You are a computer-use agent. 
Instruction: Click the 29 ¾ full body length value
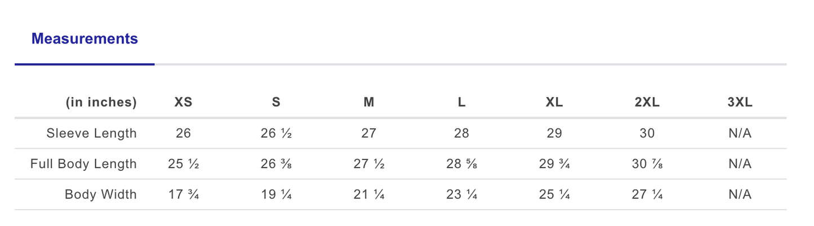click(x=554, y=164)
